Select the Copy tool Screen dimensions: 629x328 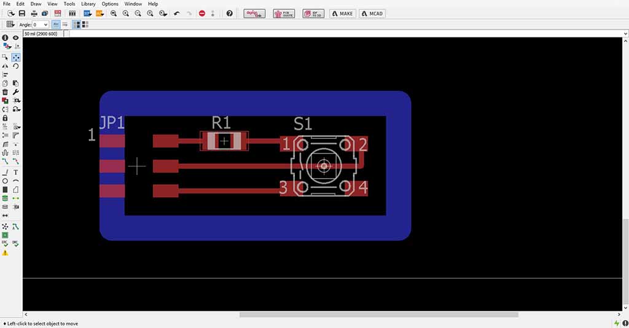tap(5, 84)
